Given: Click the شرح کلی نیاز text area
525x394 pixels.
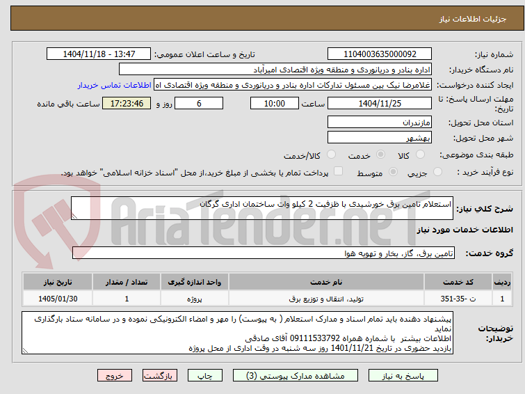Looking at the screenshot, I should (x=262, y=208).
